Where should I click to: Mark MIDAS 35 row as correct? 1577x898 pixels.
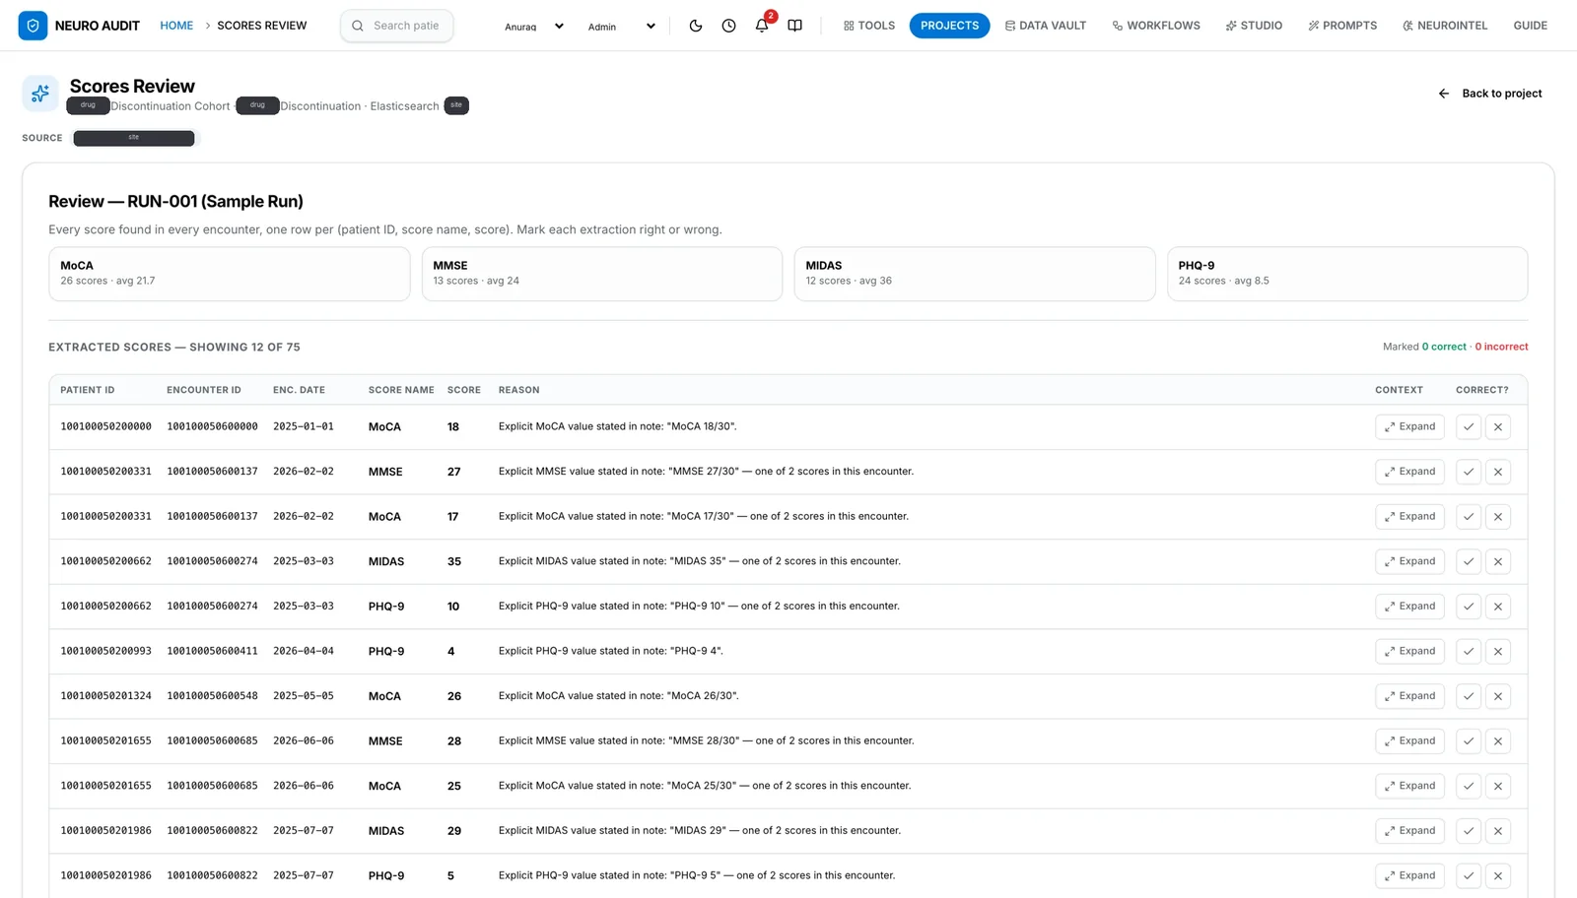tap(1469, 561)
